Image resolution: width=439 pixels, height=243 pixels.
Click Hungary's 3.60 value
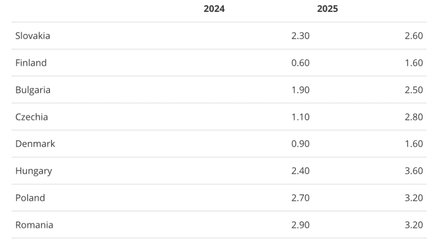[414, 171]
